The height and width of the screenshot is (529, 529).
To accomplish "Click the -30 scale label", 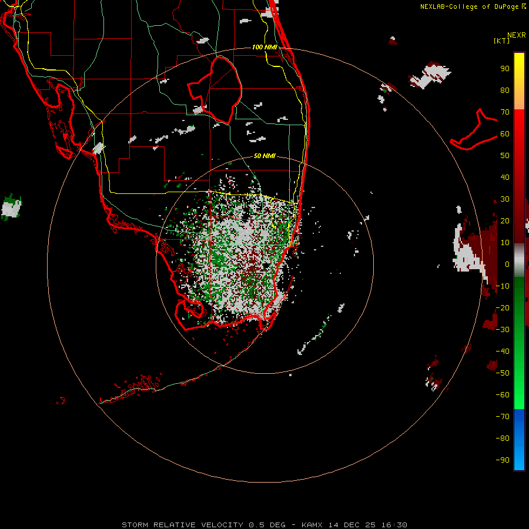I will tap(503, 330).
